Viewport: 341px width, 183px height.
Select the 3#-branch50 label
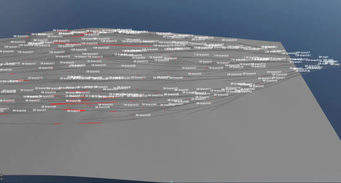221,95
